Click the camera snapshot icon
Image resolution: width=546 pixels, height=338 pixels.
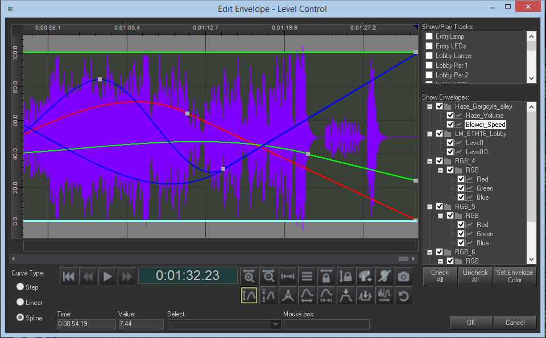403,277
